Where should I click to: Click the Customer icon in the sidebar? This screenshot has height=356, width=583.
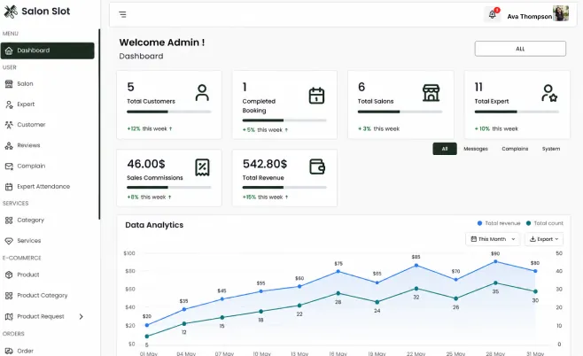pos(9,125)
